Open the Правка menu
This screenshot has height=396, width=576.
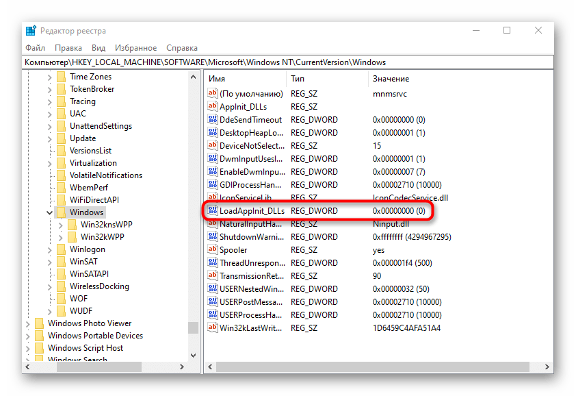(x=68, y=48)
